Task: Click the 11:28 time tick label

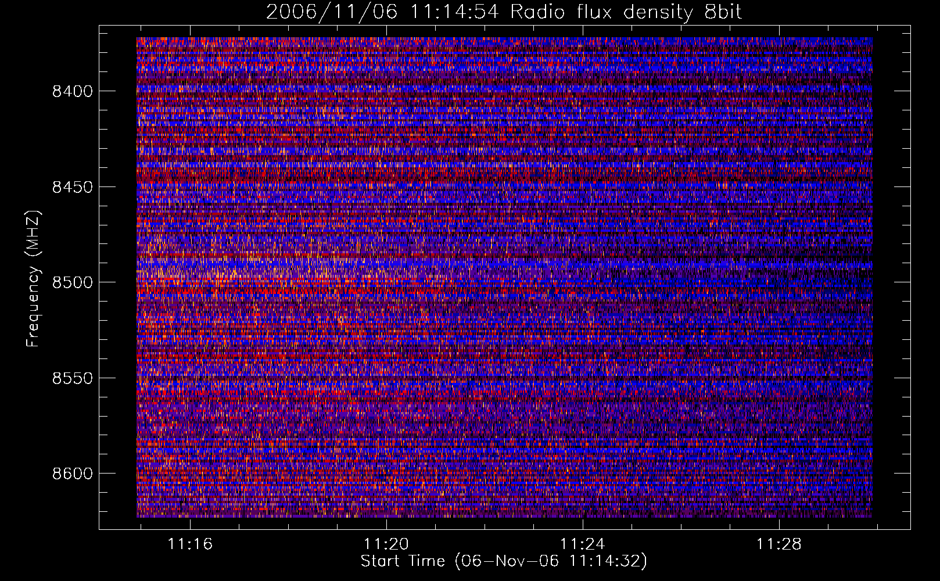Action: click(x=778, y=544)
